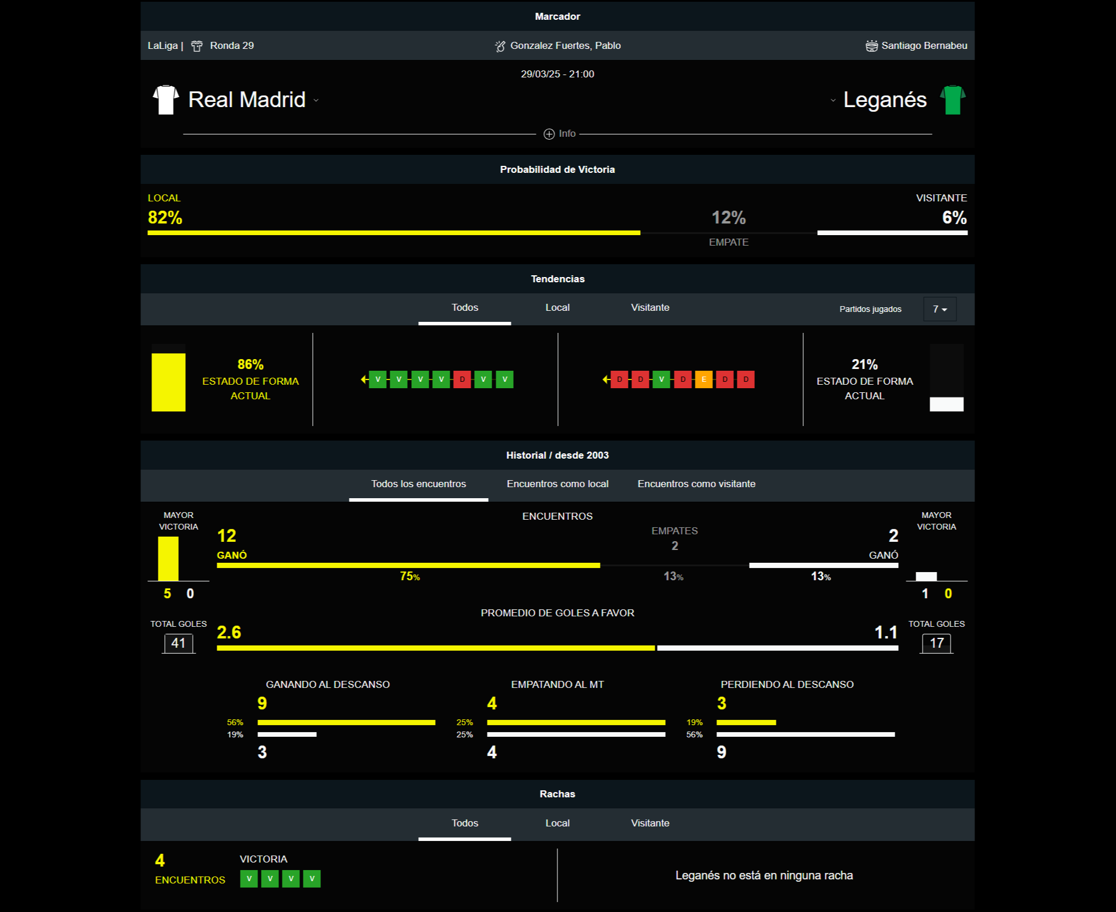Viewport: 1116px width, 912px height.
Task: Click the referee whistle icon
Action: (500, 46)
